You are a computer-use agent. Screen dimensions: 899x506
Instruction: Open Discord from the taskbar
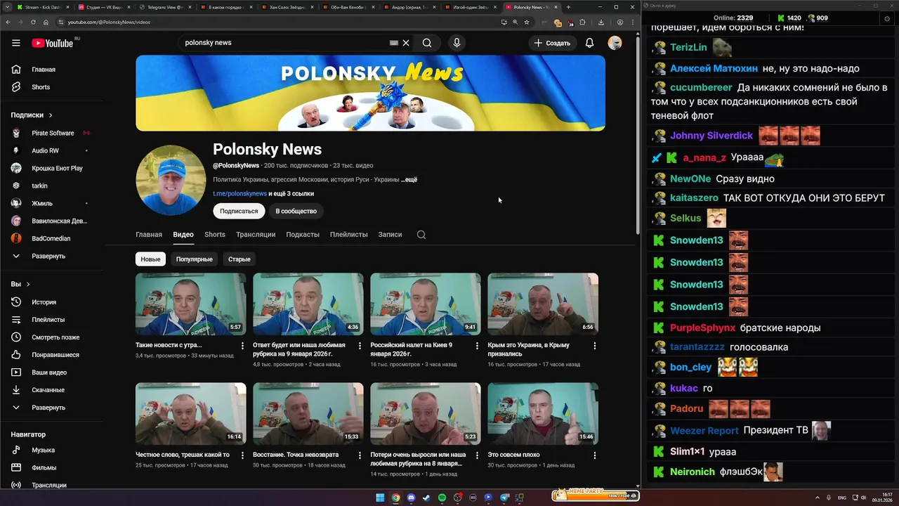coord(411,498)
